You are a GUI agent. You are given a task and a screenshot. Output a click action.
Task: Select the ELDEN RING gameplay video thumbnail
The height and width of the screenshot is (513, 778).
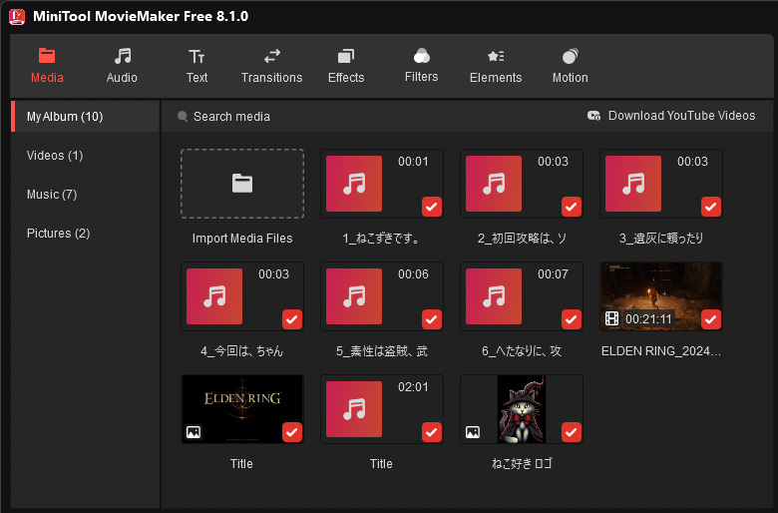(661, 296)
